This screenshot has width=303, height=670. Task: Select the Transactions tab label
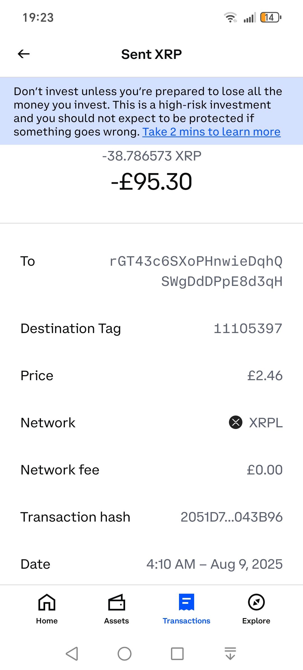click(x=187, y=621)
